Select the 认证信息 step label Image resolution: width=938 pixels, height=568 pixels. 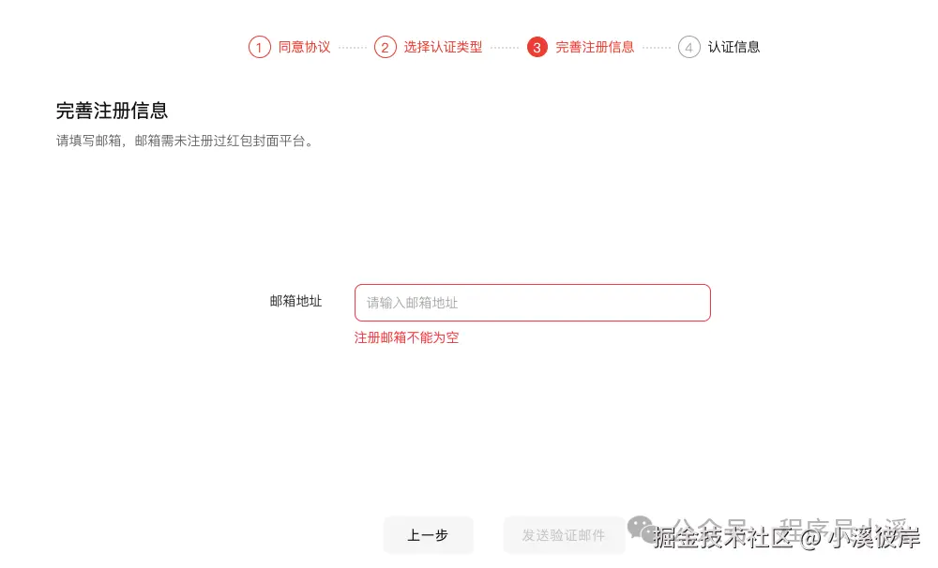tap(734, 46)
